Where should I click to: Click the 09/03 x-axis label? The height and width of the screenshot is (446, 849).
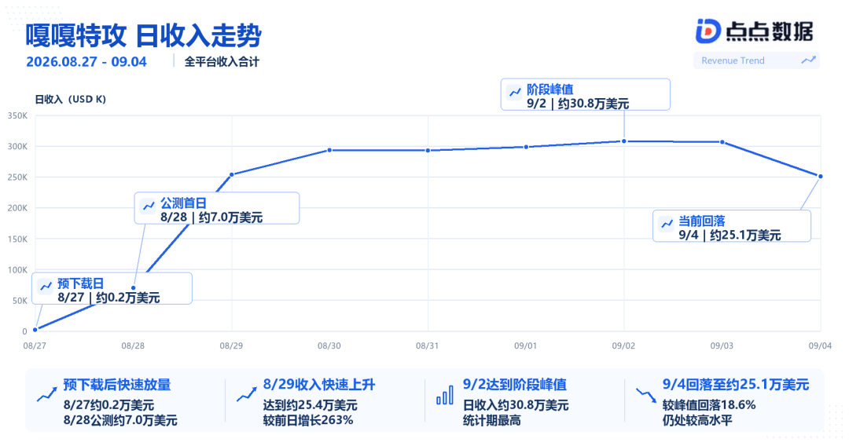pyautogui.click(x=722, y=345)
